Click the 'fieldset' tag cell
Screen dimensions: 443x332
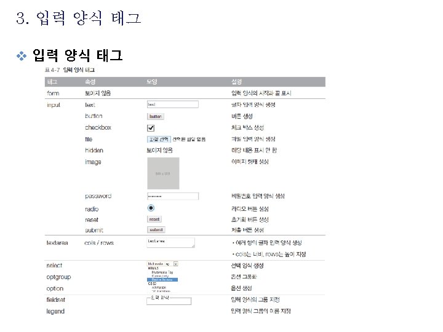55,300
